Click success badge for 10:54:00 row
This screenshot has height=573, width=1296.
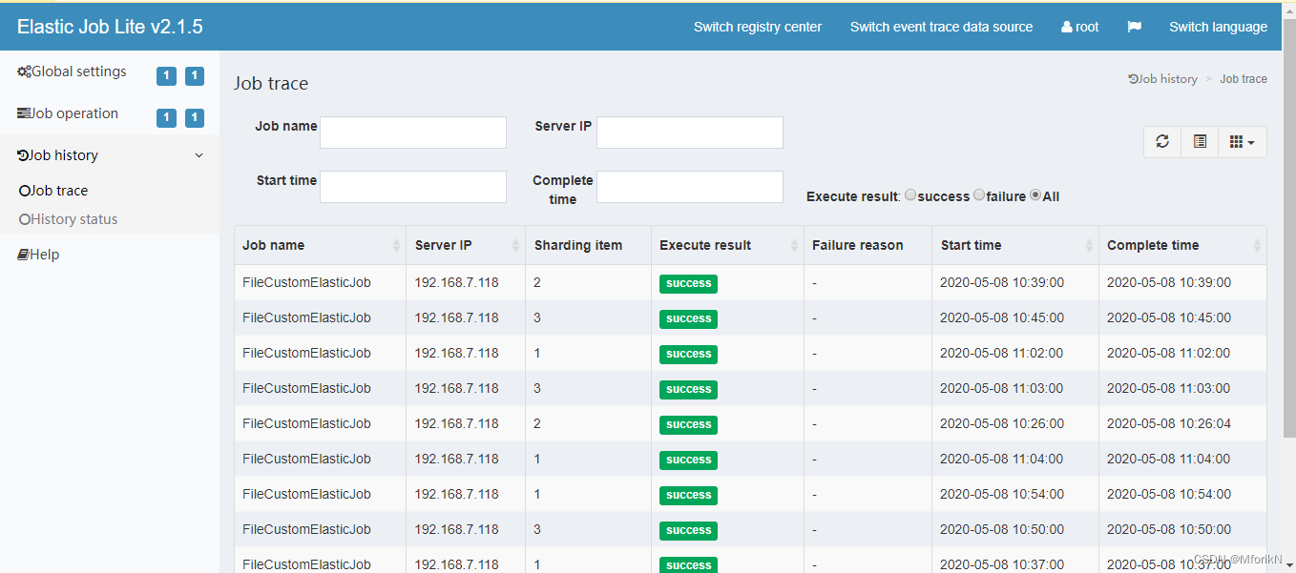[688, 495]
